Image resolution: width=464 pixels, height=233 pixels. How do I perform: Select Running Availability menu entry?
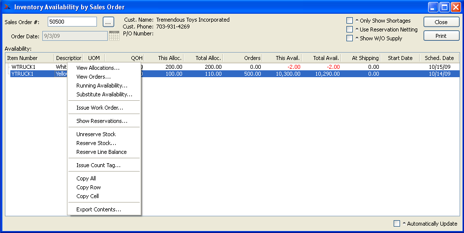point(102,86)
